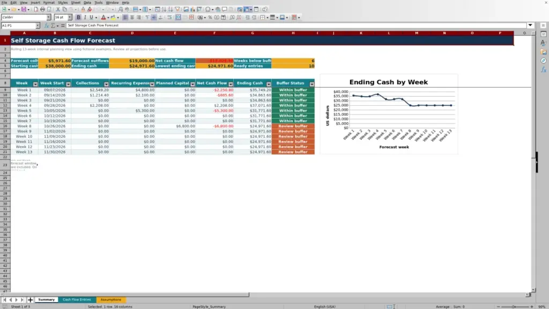The height and width of the screenshot is (309, 549).
Task: Click the Save document icon
Action: click(24, 10)
